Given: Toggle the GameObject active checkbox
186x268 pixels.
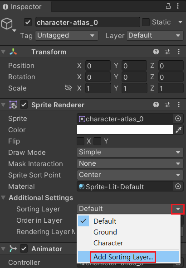Looking at the screenshot, I should (28, 22).
